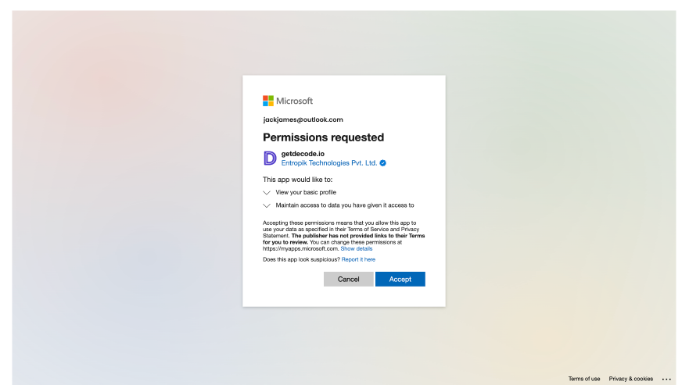Expand the Maintain access to data chevron

(266, 205)
